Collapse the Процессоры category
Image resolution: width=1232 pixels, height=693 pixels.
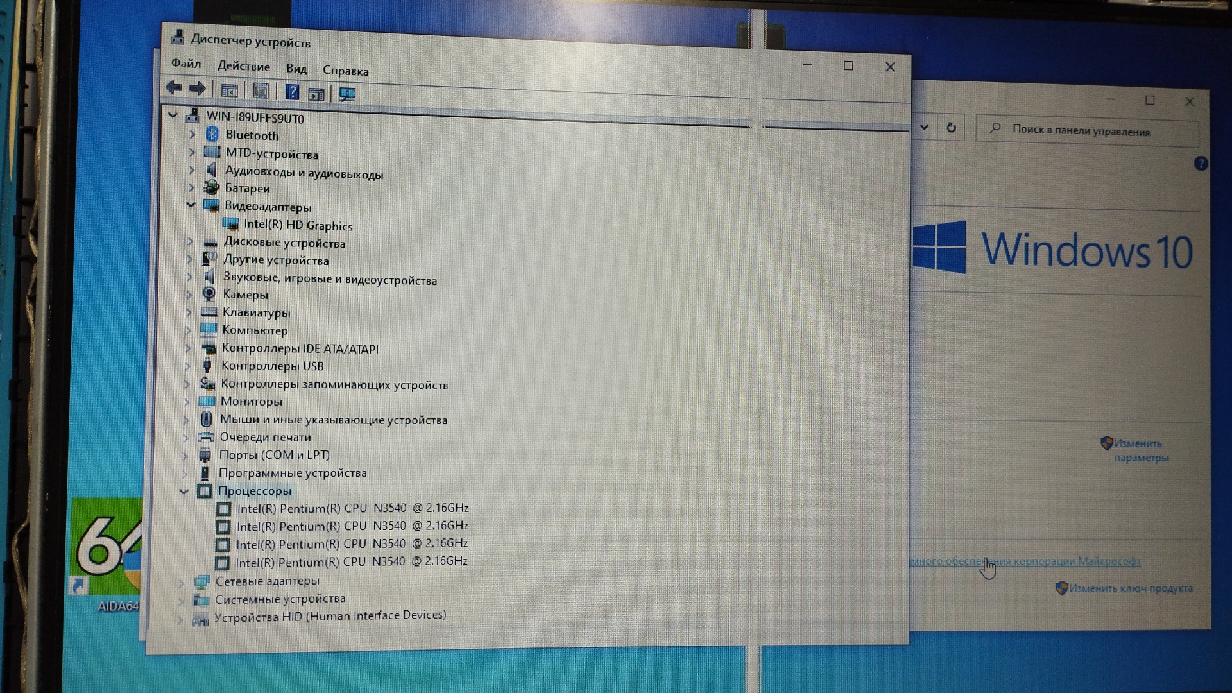click(x=184, y=492)
